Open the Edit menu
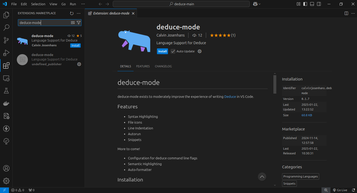 coord(24,4)
